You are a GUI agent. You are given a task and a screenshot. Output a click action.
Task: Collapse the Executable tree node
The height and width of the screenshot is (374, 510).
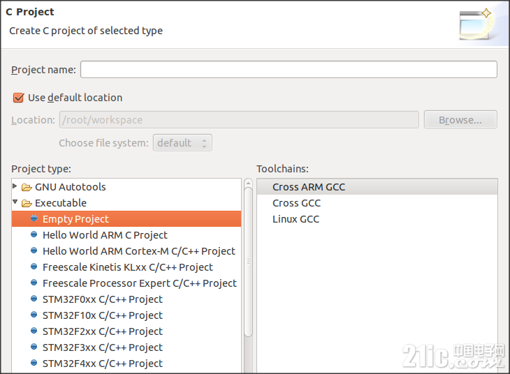pyautogui.click(x=15, y=202)
